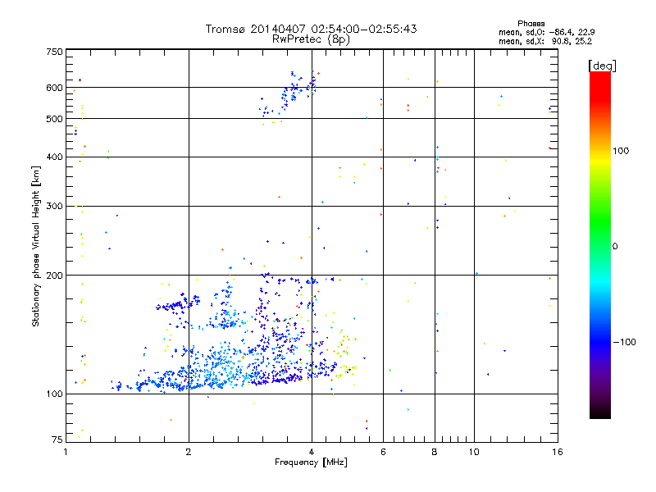Click the '10' frequency axis tick label
This screenshot has width=656, height=492.
click(x=474, y=452)
